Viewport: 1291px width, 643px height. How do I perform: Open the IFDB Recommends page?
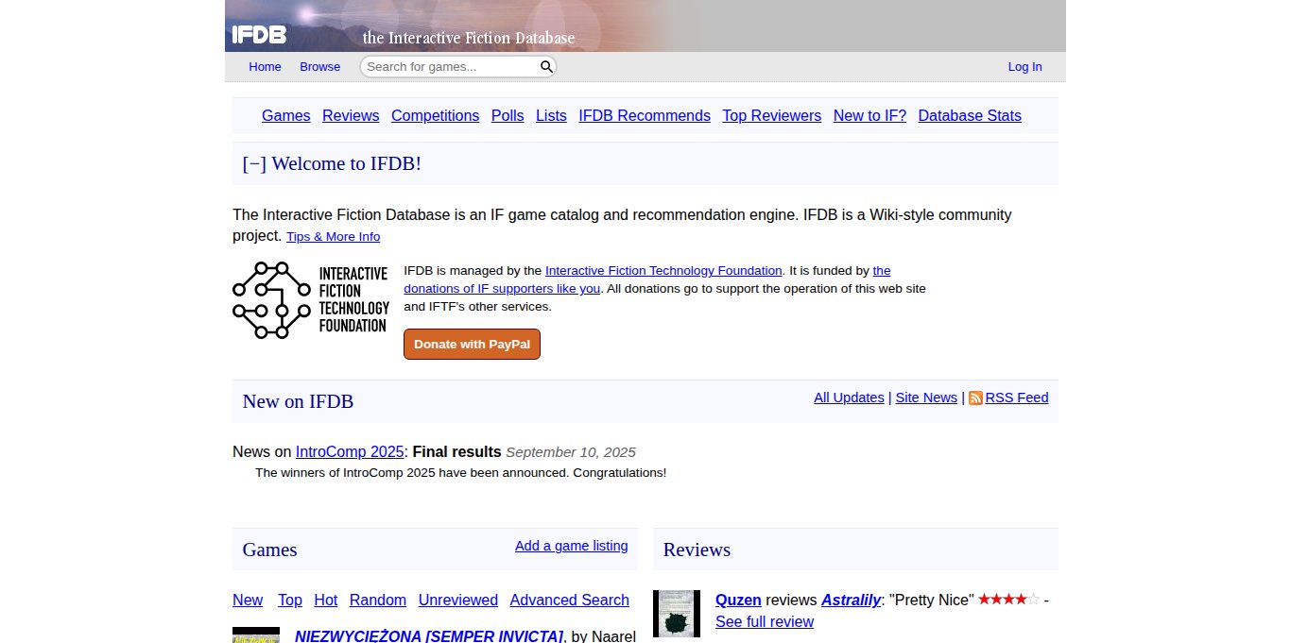[x=644, y=115]
